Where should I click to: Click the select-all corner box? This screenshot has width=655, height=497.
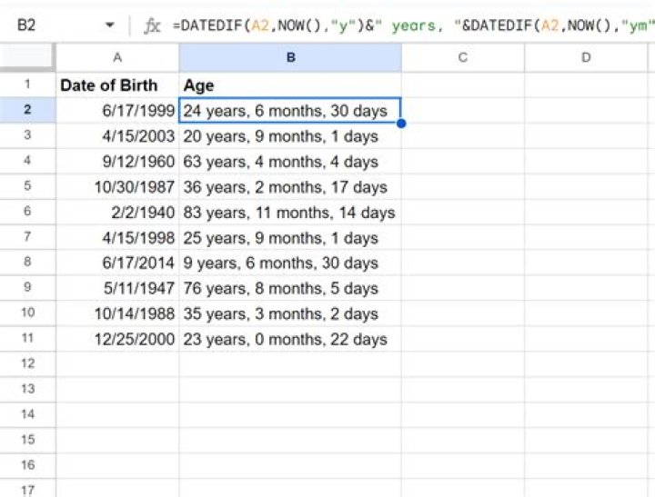[27, 58]
